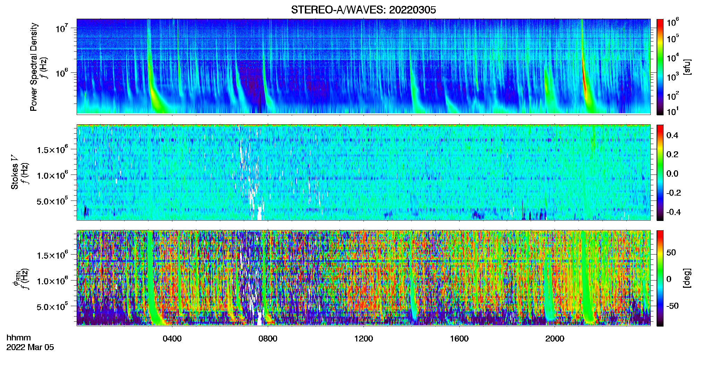Click the 0400 time axis label
Viewport: 727px width, 374px height.
(172, 339)
